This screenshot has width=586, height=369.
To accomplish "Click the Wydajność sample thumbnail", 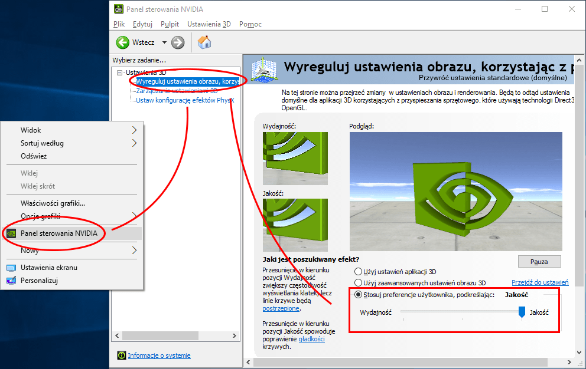I will [295, 159].
